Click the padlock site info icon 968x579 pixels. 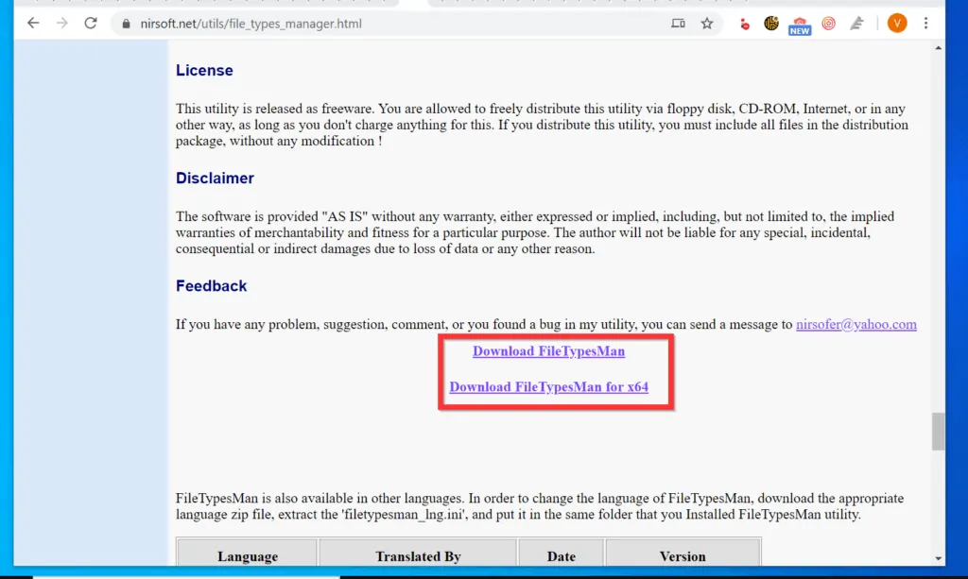(x=124, y=24)
